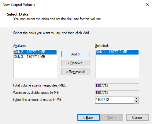Select Disk 2 in the Available list
This screenshot has width=152, height=124.
[35, 52]
